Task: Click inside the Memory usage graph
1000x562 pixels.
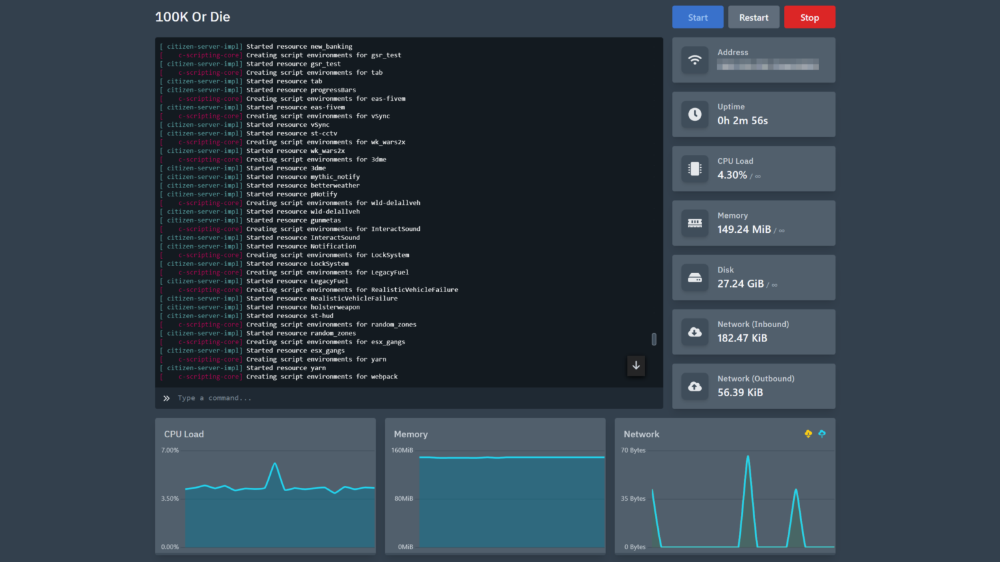Action: tap(511, 501)
